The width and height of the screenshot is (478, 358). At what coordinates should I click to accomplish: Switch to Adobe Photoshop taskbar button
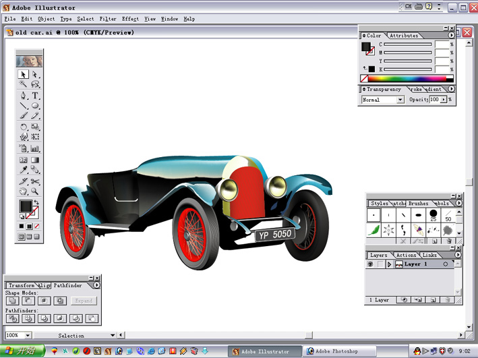tap(340, 351)
